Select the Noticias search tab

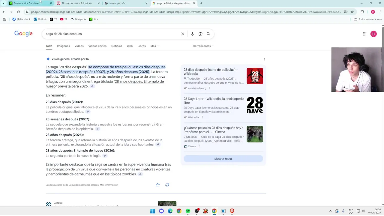[117, 46]
